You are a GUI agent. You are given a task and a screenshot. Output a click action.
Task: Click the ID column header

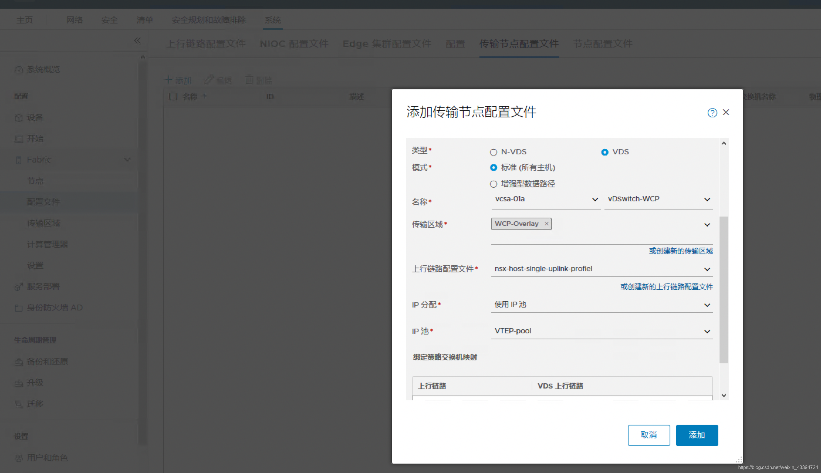coord(270,97)
